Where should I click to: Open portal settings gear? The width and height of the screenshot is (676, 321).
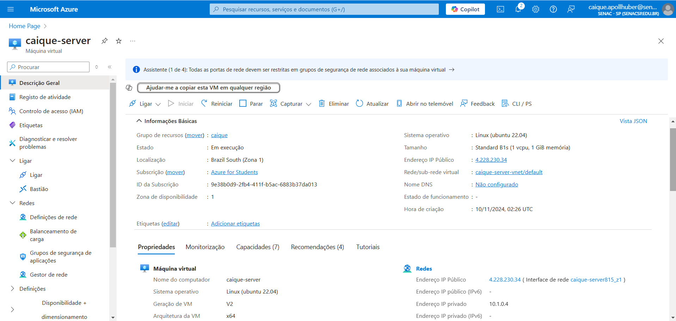pos(536,9)
